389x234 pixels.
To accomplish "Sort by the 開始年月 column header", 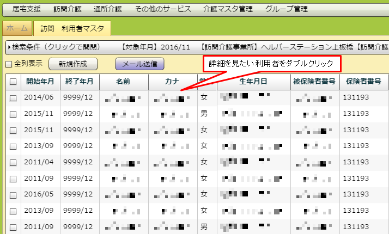I will 40,82.
